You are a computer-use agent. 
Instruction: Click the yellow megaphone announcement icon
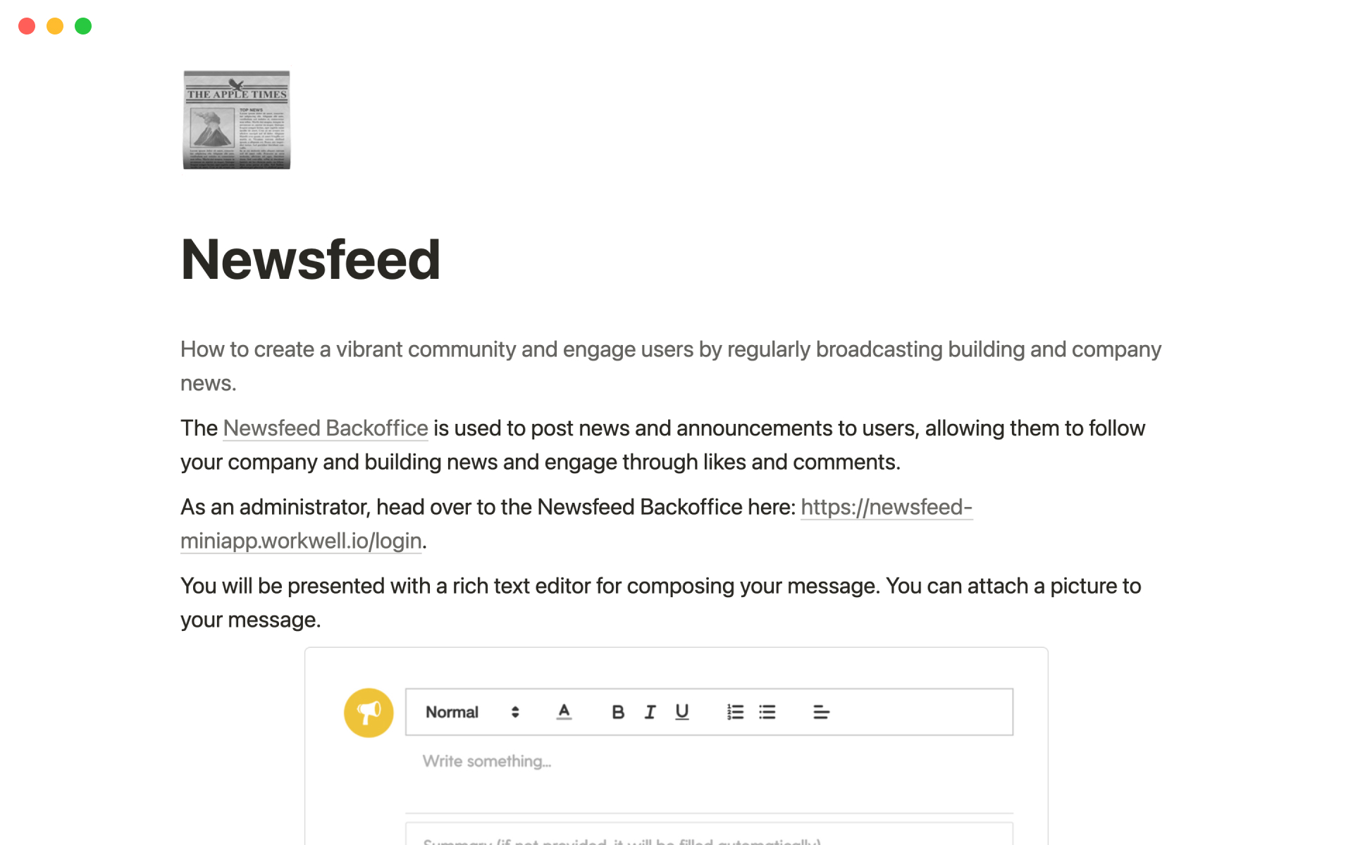(x=369, y=713)
